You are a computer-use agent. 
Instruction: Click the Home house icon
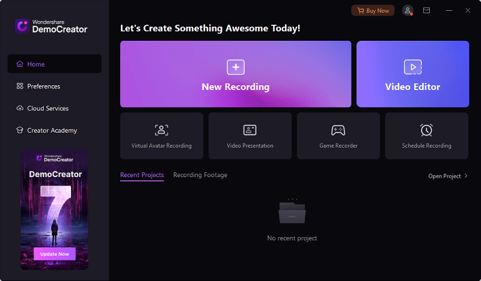tap(20, 64)
